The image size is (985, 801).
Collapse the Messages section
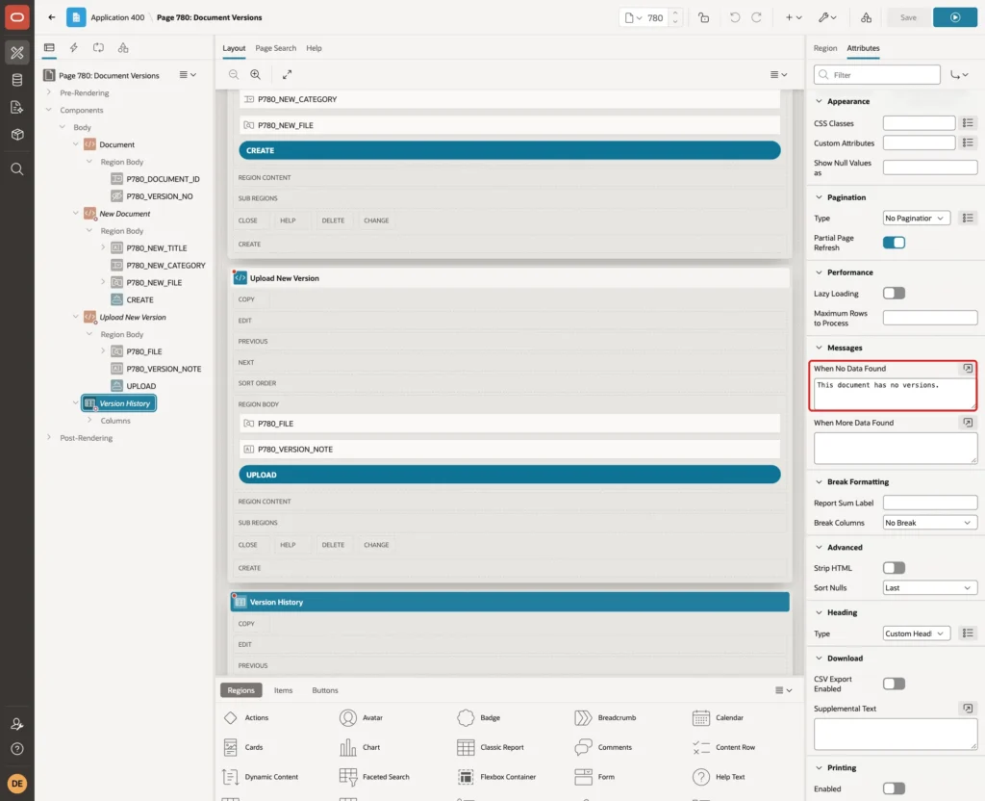click(819, 348)
